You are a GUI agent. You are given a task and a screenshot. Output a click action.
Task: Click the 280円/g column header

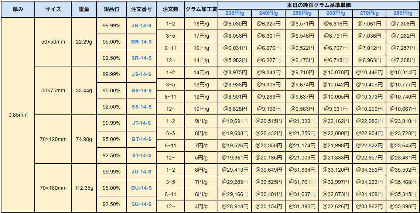coord(403,13)
